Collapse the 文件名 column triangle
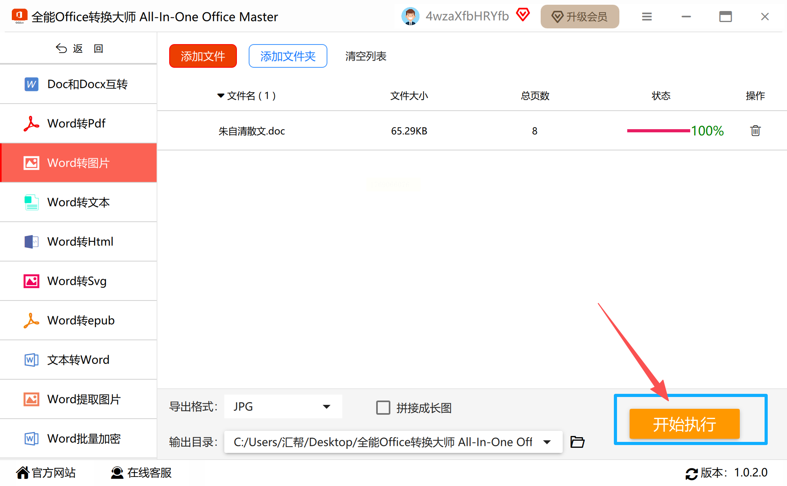This screenshot has width=787, height=486. [x=221, y=96]
